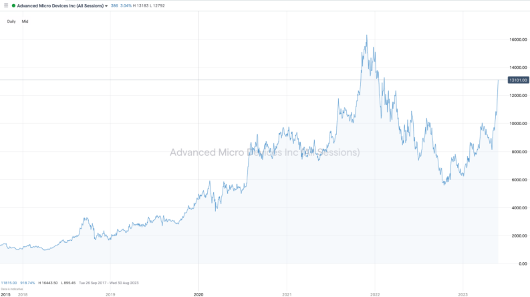The height and width of the screenshot is (297, 530).
Task: Click the 0.00 price axis label
Action: [x=523, y=264]
